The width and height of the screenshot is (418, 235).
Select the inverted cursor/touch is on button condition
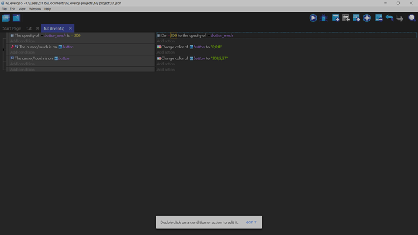[42, 47]
